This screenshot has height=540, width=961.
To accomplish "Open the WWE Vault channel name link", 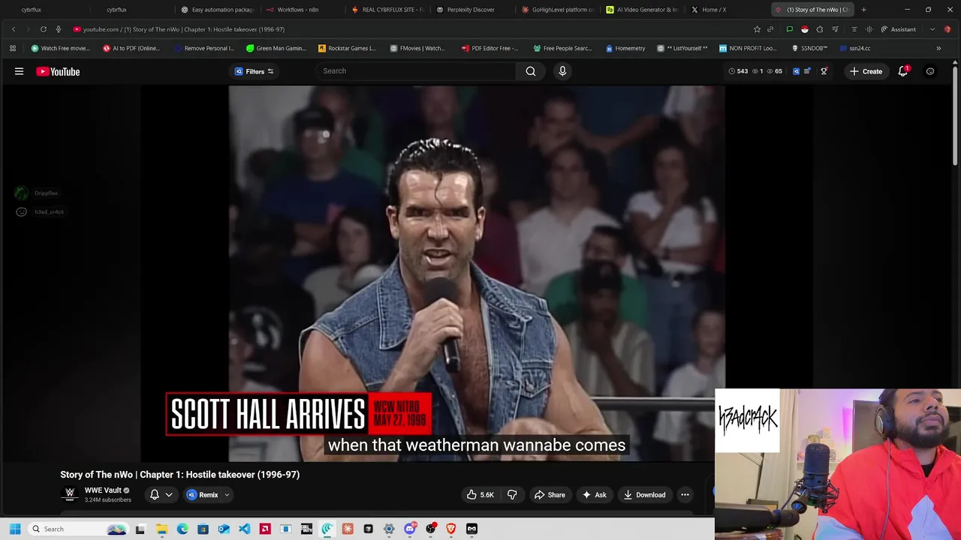I will pos(103,490).
